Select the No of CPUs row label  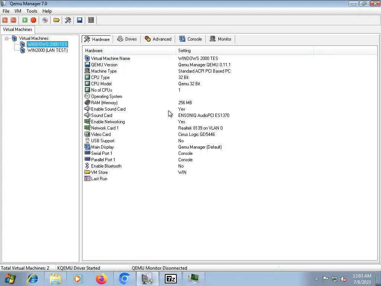tap(102, 90)
